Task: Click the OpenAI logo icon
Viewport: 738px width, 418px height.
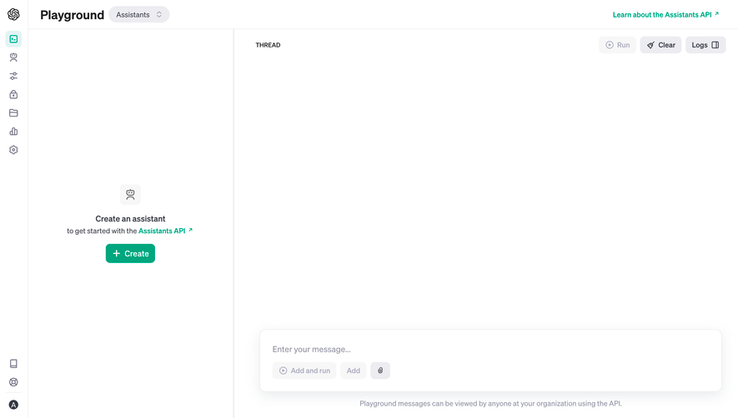Action: point(13,15)
